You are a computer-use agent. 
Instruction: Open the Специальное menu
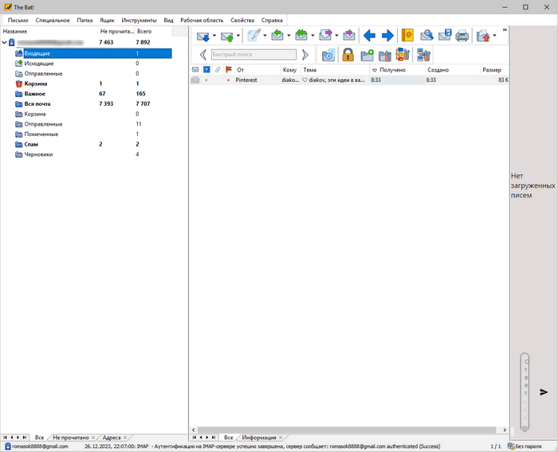[x=53, y=20]
